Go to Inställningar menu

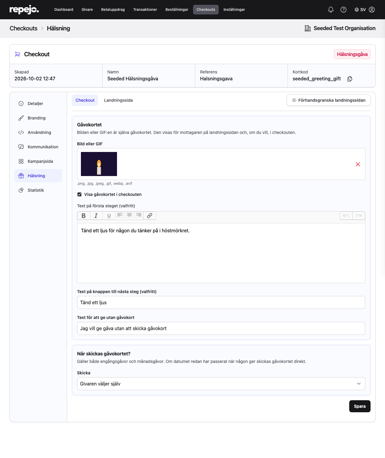point(234,10)
